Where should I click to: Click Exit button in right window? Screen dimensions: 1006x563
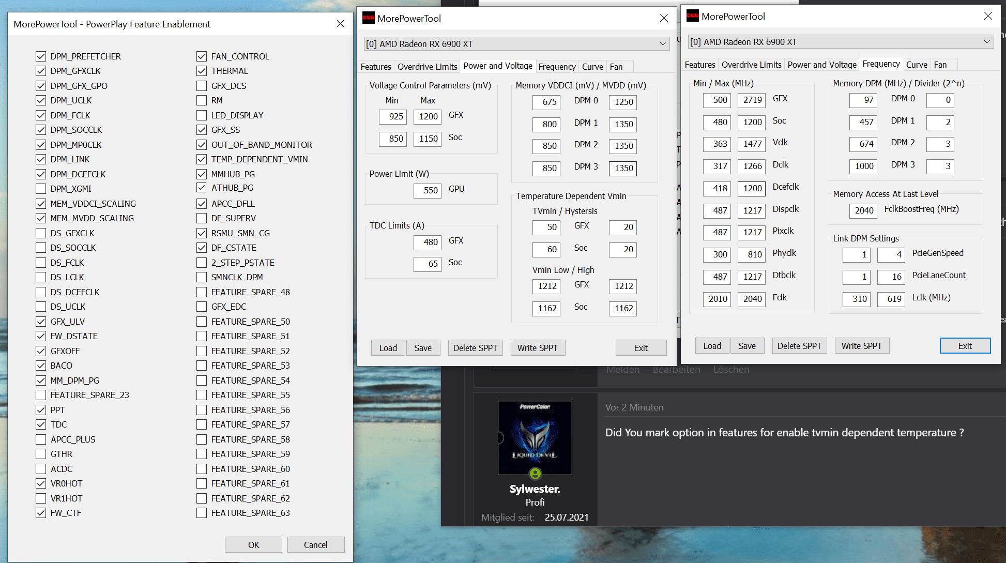[965, 346]
